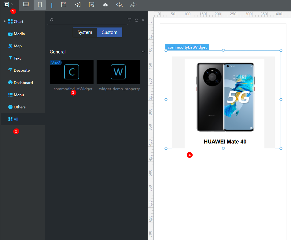Collapse the General section chevron
The image size is (291, 240).
[143, 52]
